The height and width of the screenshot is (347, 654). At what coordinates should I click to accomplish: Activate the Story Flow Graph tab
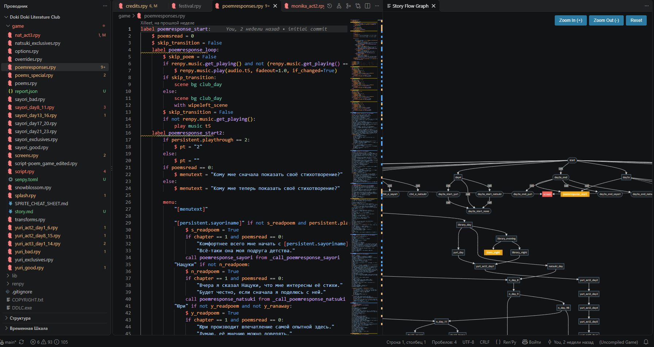click(410, 6)
